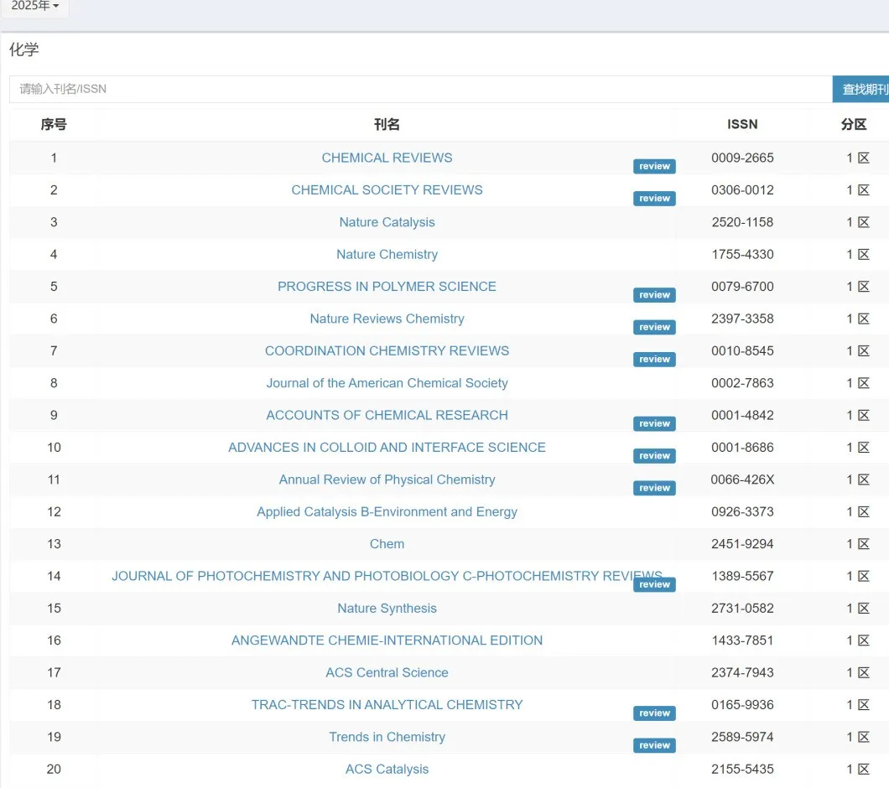Open the Nature Catalysis link

[387, 222]
